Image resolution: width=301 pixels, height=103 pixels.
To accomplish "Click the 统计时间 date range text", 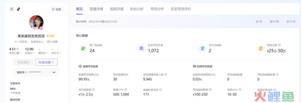I will (x=96, y=22).
